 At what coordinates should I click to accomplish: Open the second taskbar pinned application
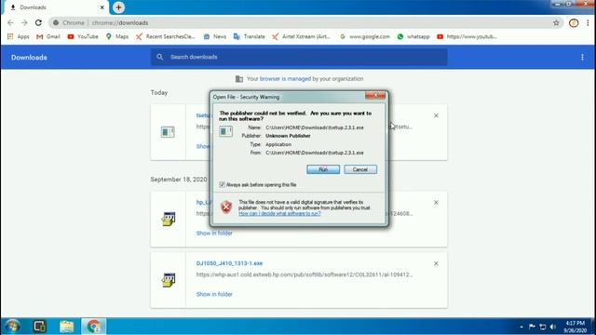(39, 327)
